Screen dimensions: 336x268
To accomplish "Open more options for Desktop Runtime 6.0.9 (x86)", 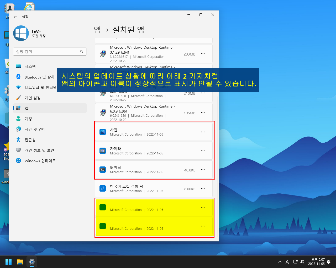I will [203, 113].
